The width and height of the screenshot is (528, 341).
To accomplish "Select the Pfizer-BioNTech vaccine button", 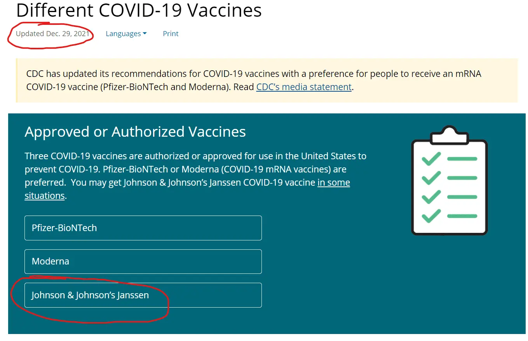I will pos(143,228).
